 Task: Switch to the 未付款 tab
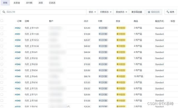(29, 3)
